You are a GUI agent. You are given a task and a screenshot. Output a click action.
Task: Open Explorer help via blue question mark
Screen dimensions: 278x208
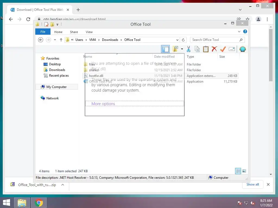(x=245, y=31)
